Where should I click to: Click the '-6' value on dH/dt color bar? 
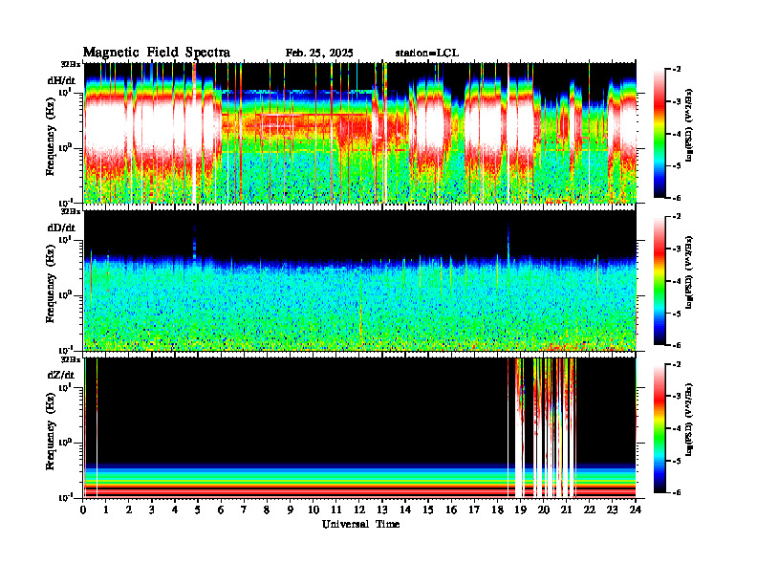click(x=678, y=198)
